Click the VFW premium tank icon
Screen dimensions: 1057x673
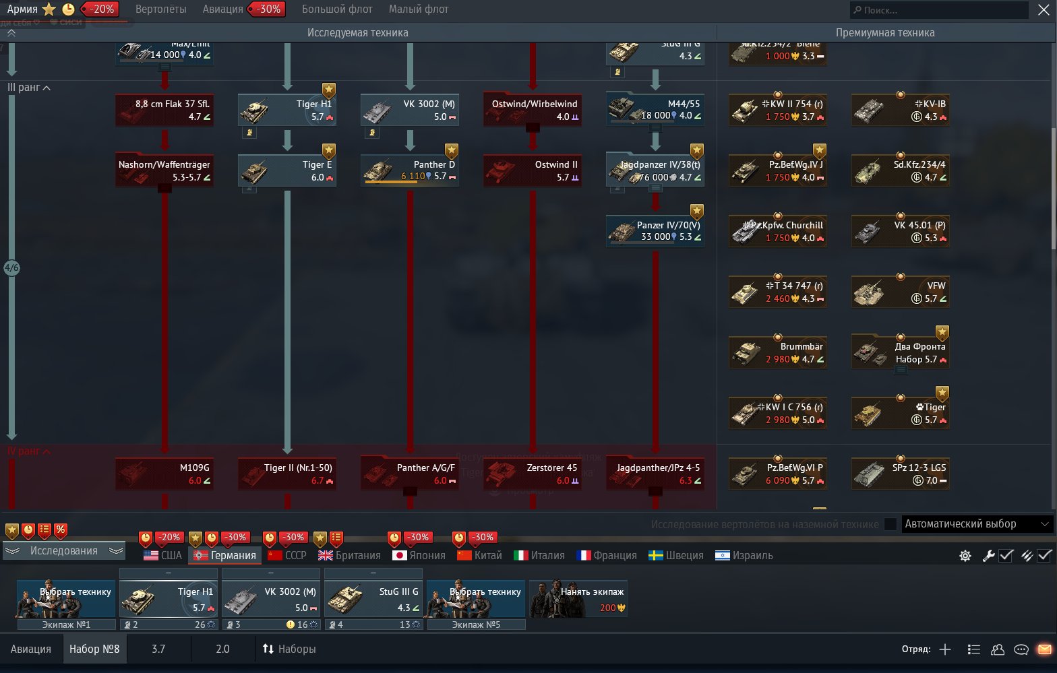(x=870, y=292)
